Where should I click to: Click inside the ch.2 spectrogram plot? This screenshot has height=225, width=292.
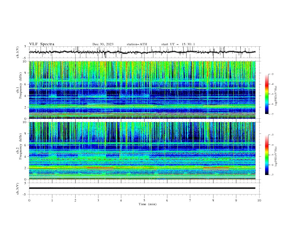pos(142,151)
